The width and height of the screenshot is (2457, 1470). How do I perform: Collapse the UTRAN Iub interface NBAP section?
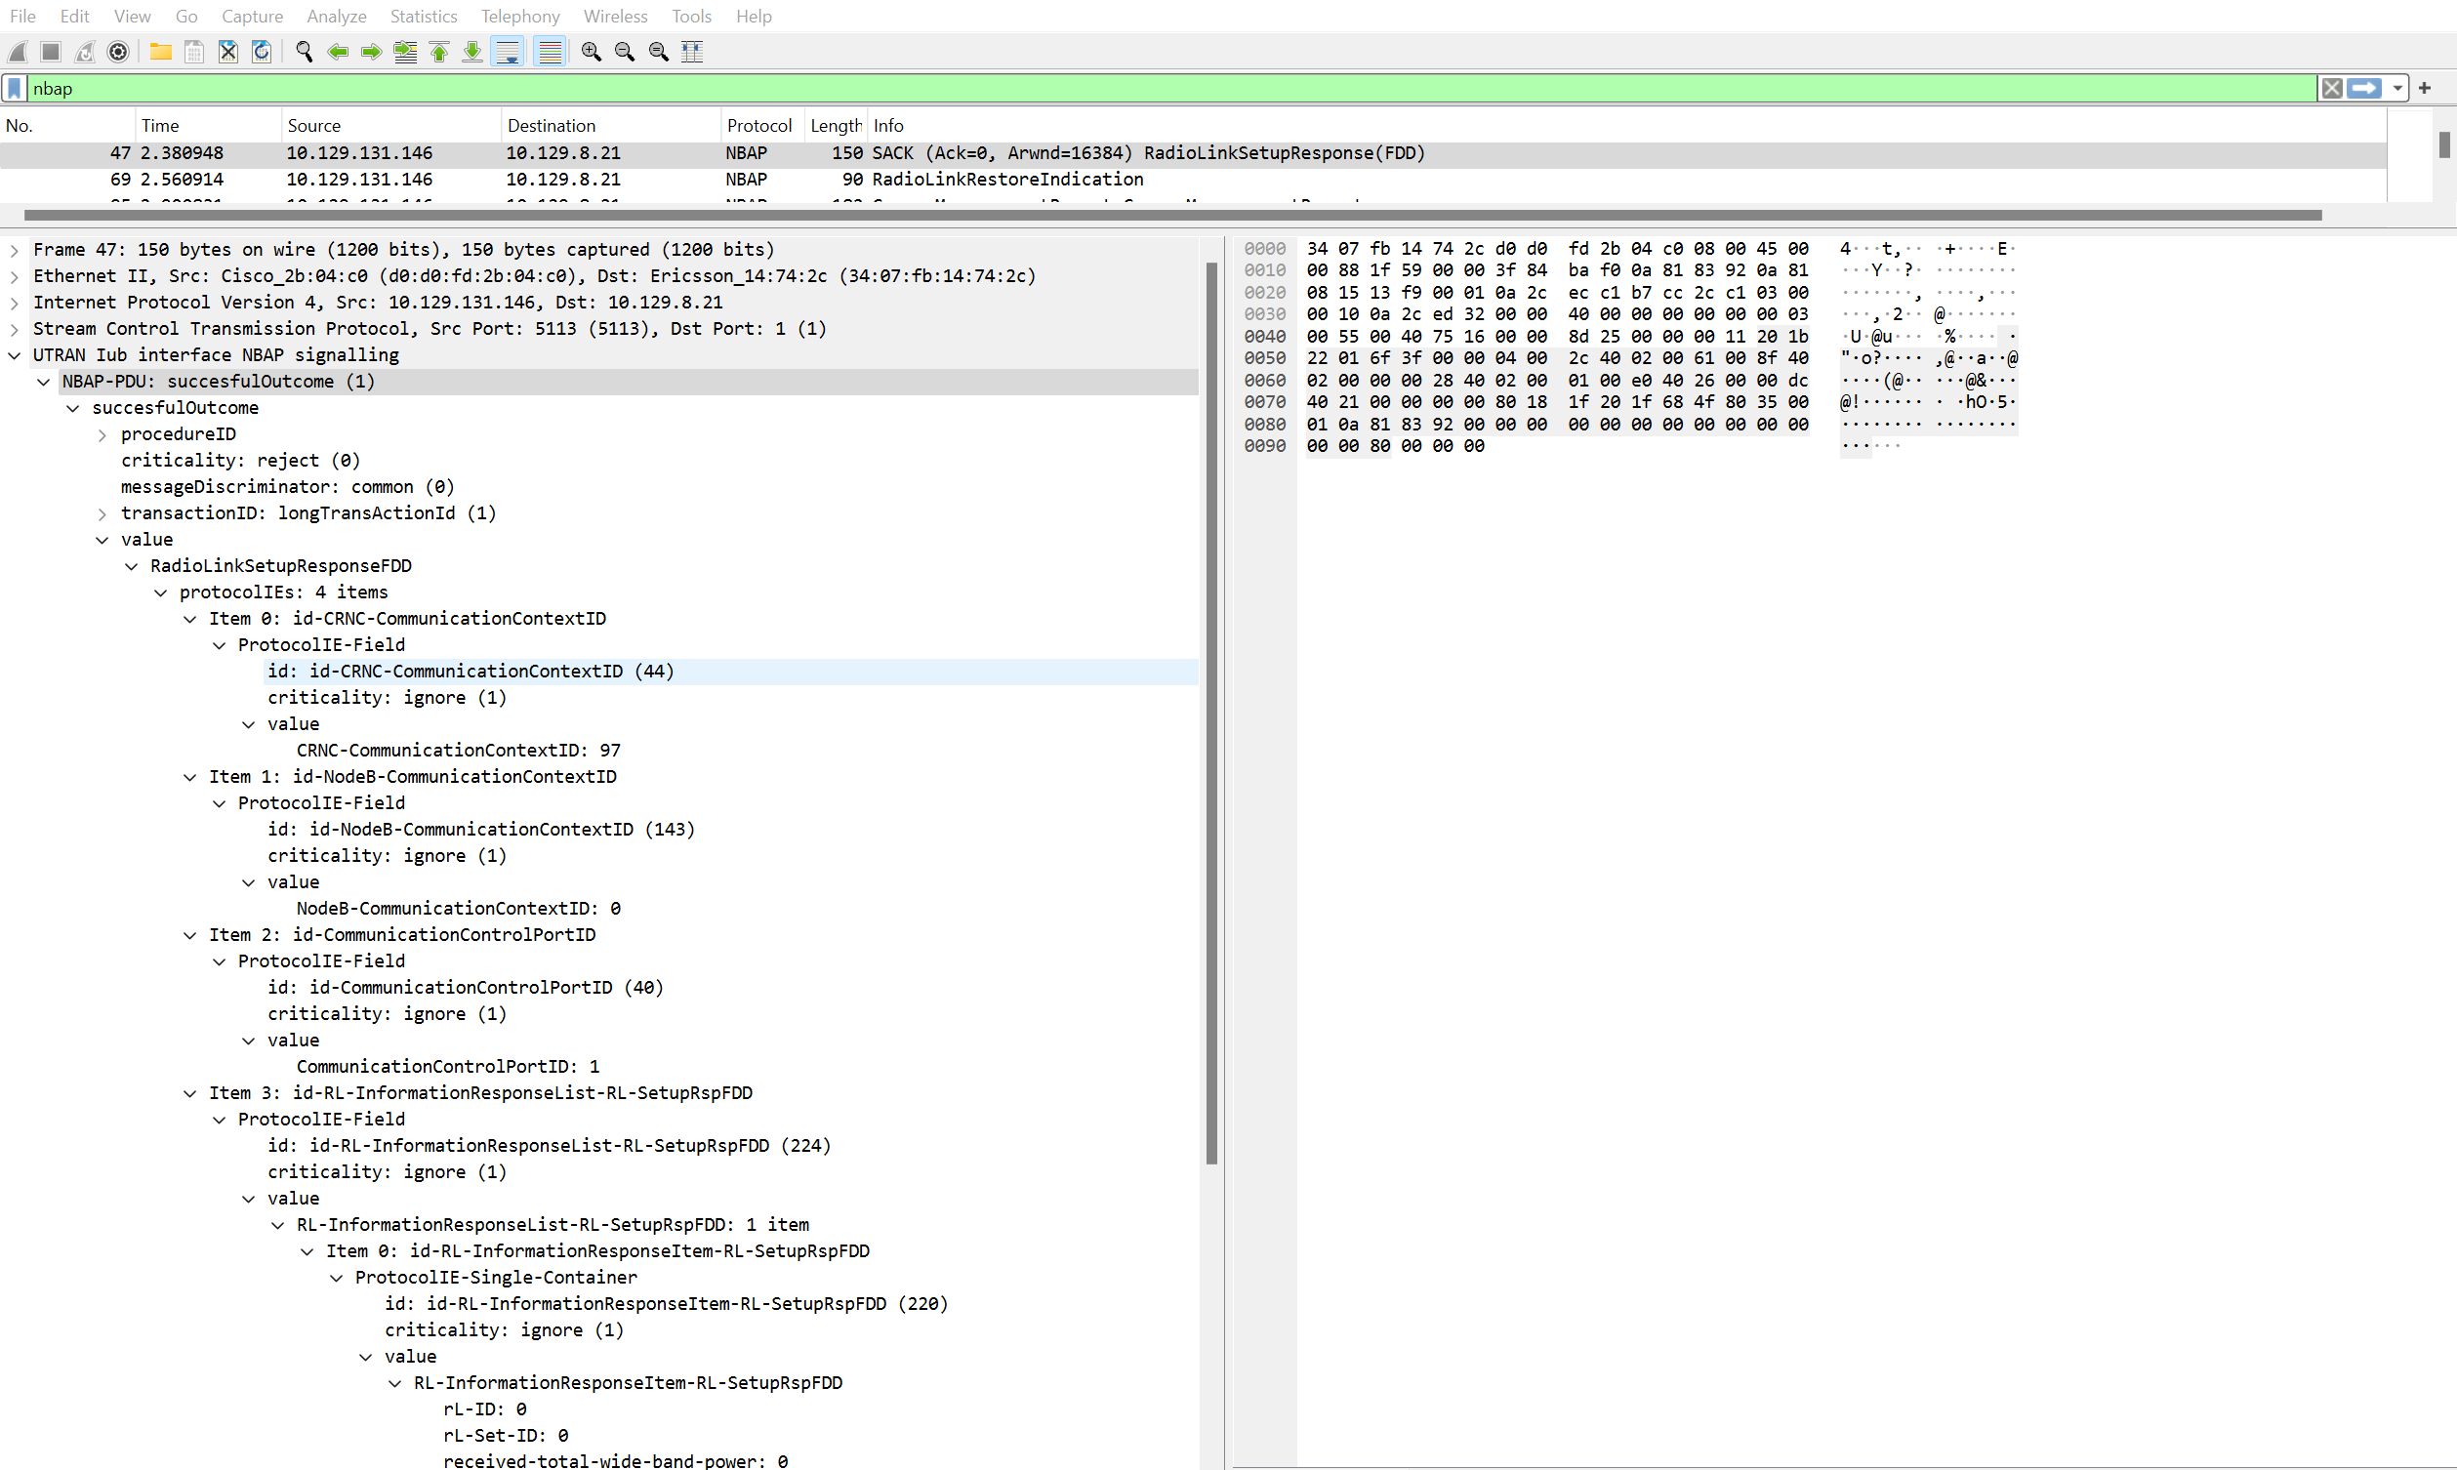point(15,355)
